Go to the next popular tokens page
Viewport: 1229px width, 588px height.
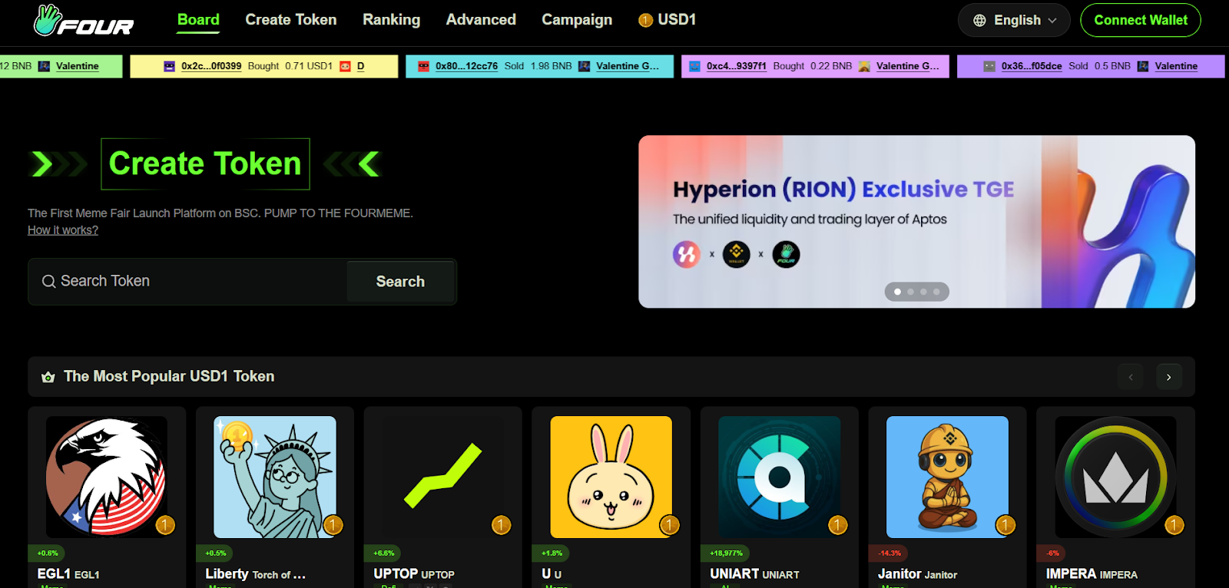(x=1169, y=377)
